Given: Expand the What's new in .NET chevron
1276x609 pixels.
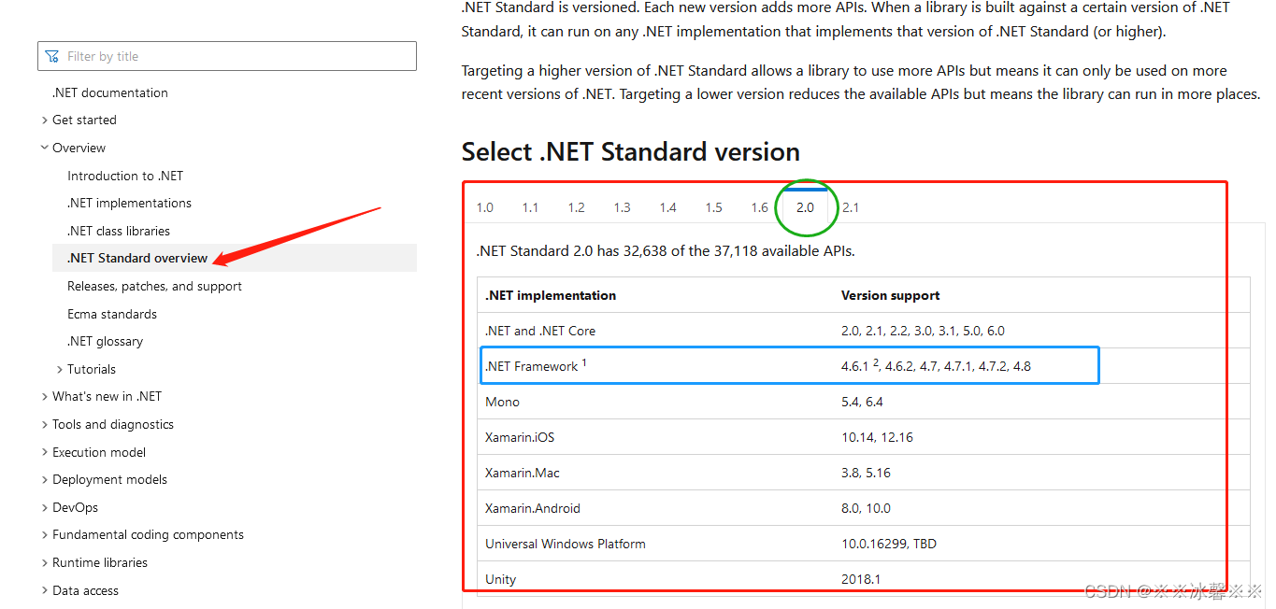Looking at the screenshot, I should coord(45,396).
